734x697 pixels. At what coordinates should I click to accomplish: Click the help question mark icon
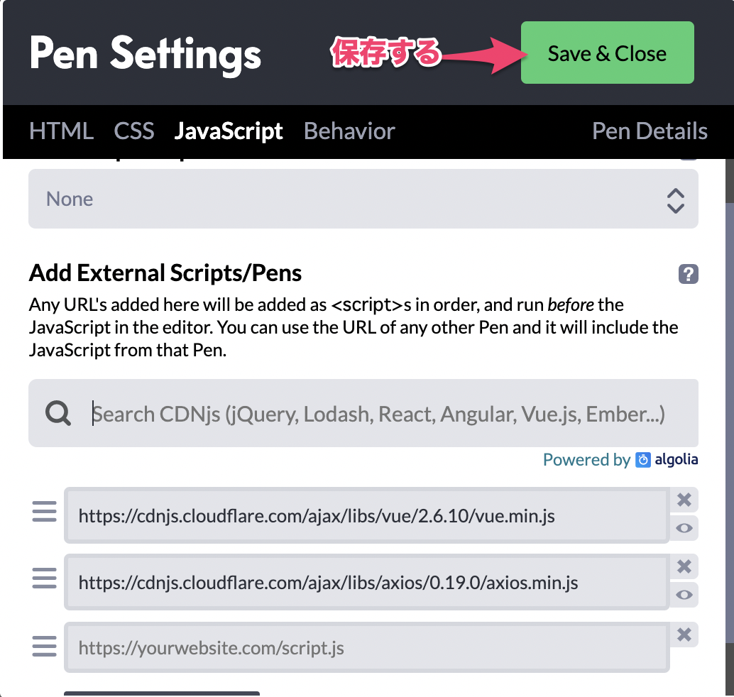pyautogui.click(x=689, y=274)
